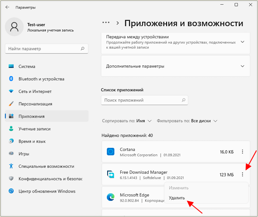This screenshot has height=217, width=258.
Task: Click the Центр обновления Windows icon
Action: (x=11, y=191)
